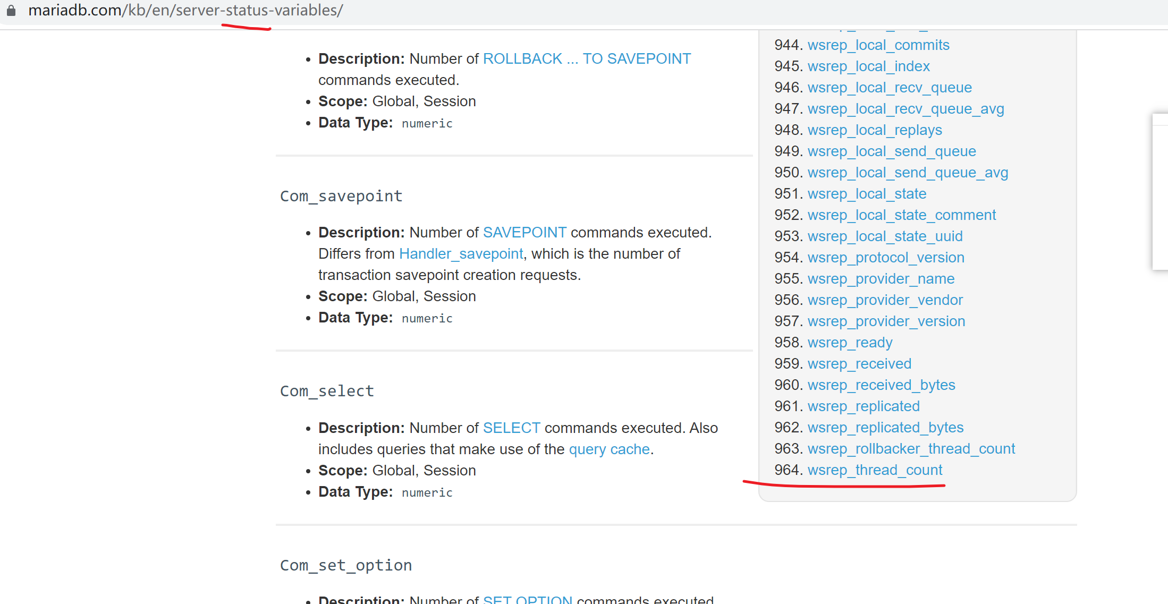The height and width of the screenshot is (604, 1168).
Task: Follow the Handler_savepoint link
Action: coord(461,254)
